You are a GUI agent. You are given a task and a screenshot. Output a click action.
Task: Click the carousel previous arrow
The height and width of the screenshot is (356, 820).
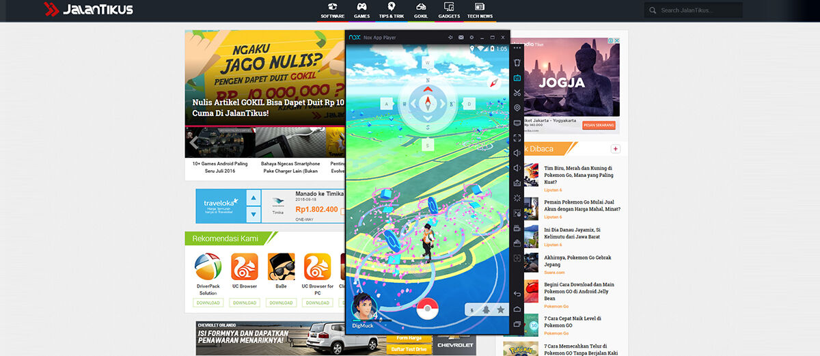194,142
